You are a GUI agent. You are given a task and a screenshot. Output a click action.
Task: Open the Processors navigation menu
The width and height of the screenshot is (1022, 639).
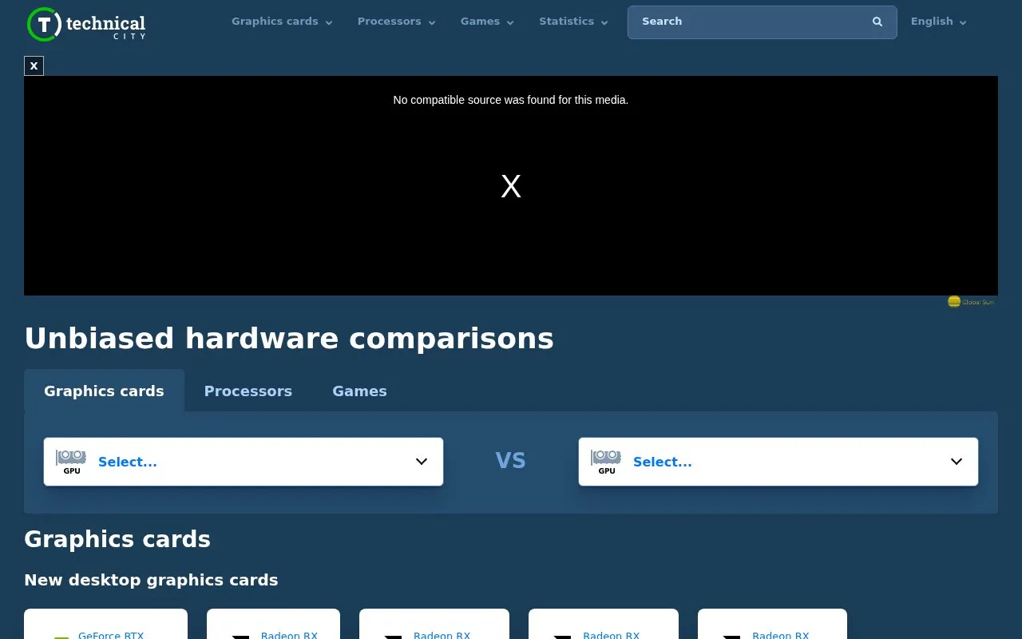coord(396,22)
